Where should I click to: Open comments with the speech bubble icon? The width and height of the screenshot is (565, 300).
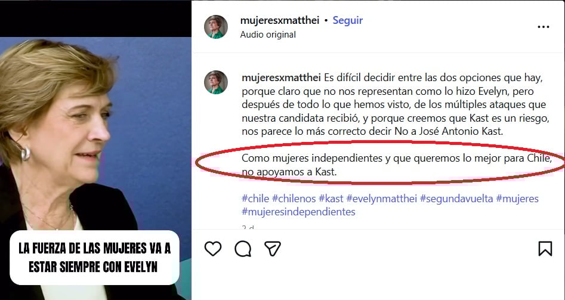pos(243,249)
